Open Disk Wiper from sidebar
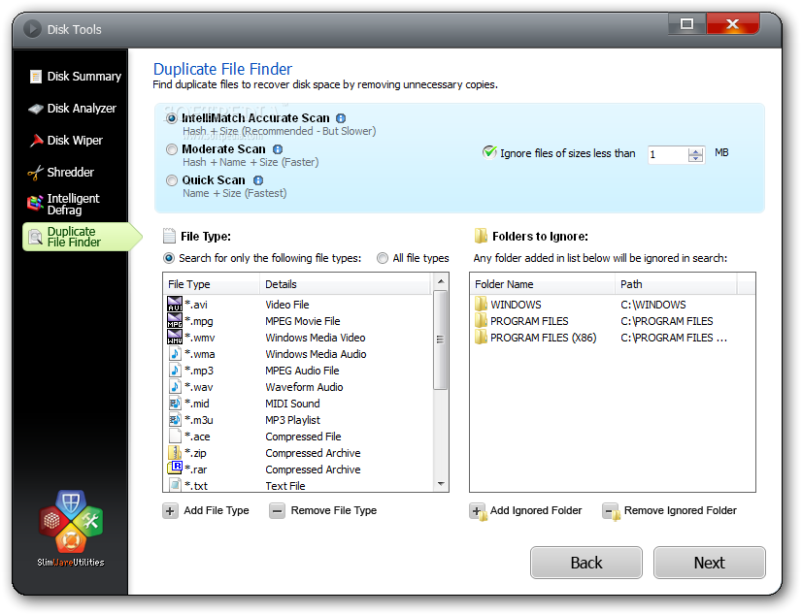 coord(66,140)
